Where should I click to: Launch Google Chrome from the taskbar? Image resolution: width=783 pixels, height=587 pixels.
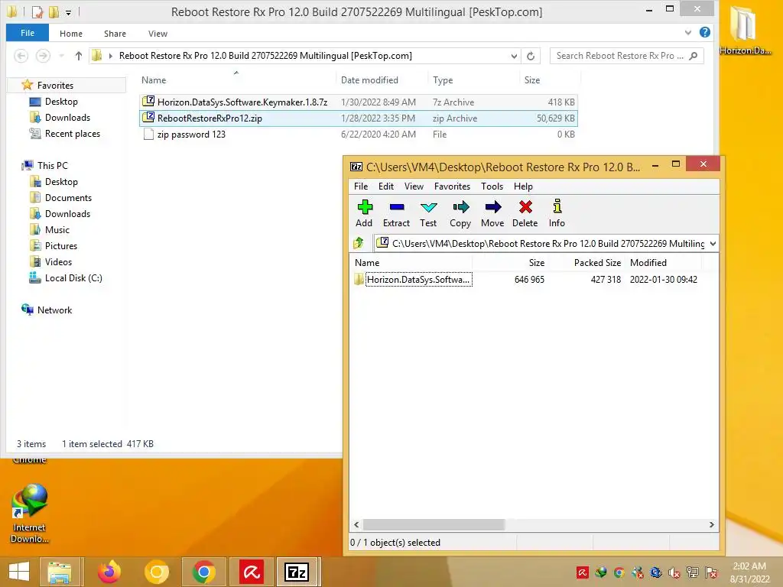point(203,572)
